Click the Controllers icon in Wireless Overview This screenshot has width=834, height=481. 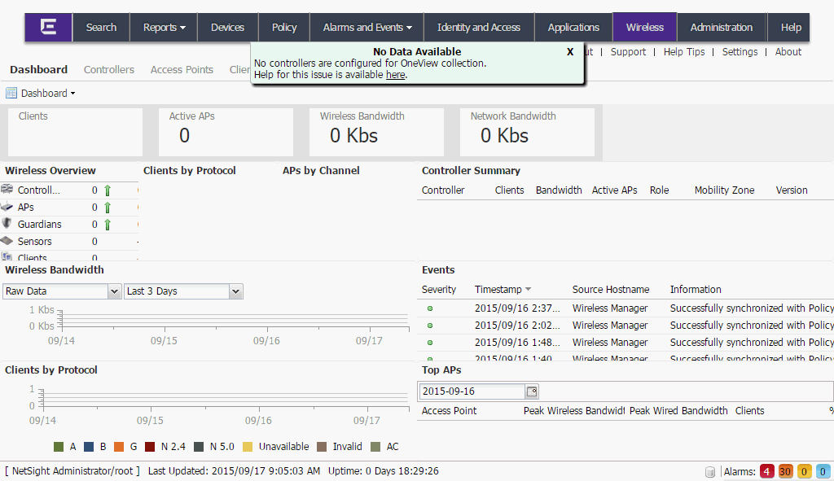pyautogui.click(x=7, y=189)
